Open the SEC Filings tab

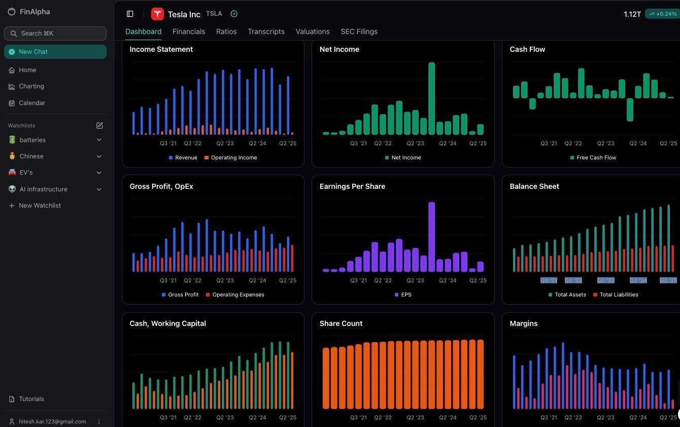point(359,31)
